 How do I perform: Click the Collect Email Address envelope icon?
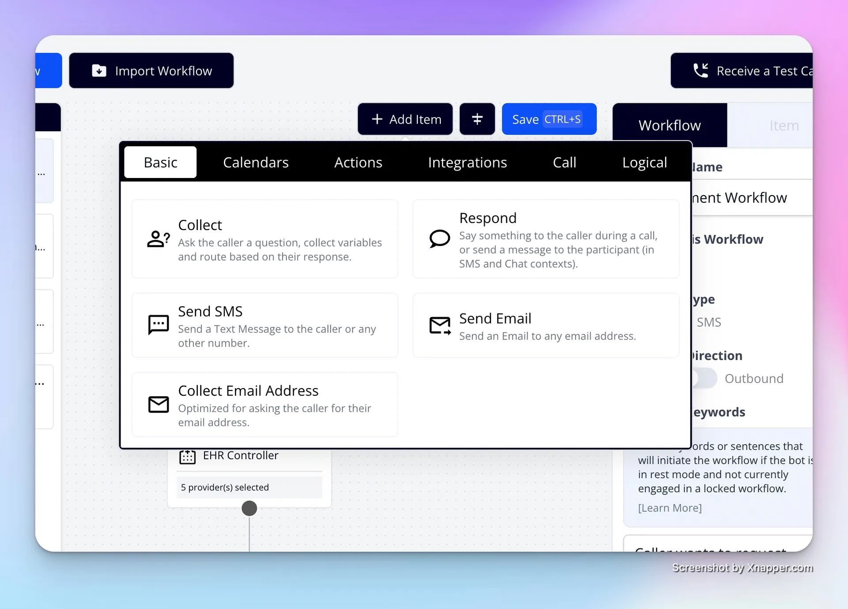coord(158,405)
